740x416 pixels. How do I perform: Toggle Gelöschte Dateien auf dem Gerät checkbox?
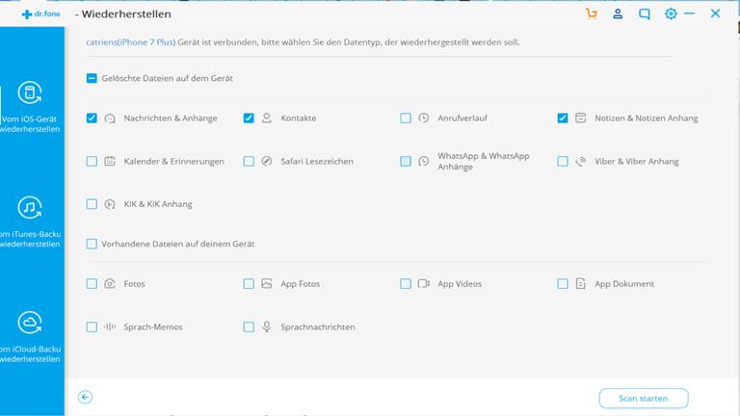92,78
